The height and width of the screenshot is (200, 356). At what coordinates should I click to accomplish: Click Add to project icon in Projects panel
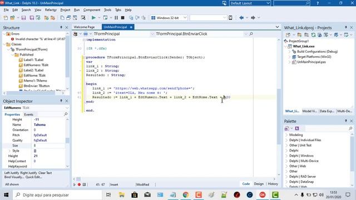coord(299,34)
